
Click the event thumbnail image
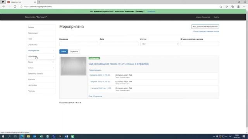point(73,66)
